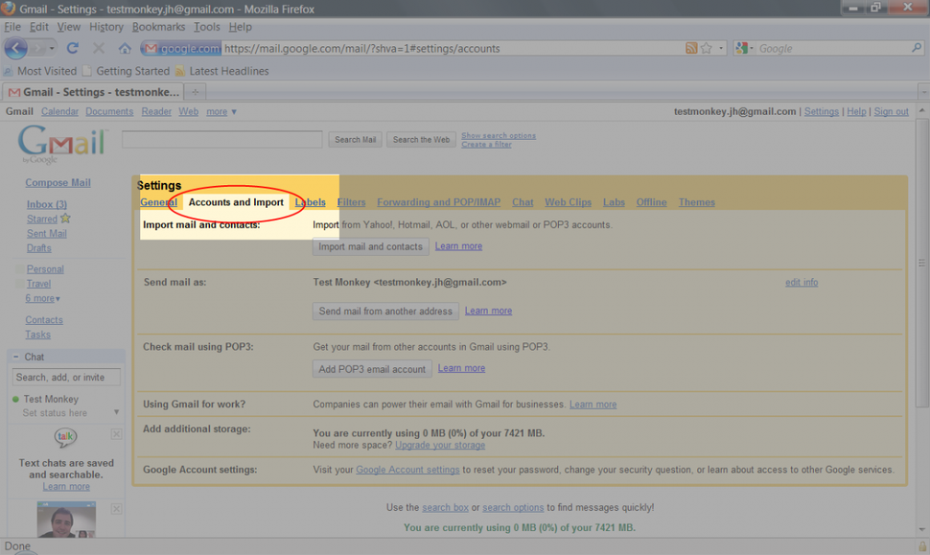Image resolution: width=930 pixels, height=555 pixels.
Task: Open the more dropdown in Gmail top navigation
Action: [x=218, y=111]
